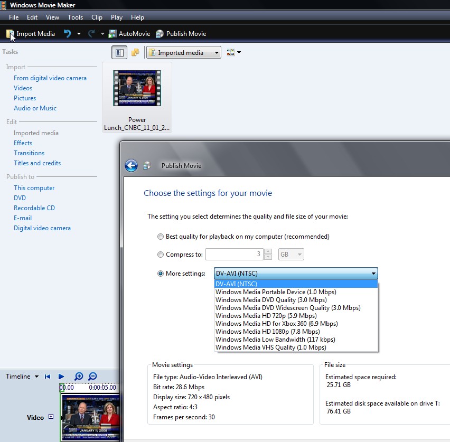Publish to Digital video camera link
The height and width of the screenshot is (442, 450).
42,228
